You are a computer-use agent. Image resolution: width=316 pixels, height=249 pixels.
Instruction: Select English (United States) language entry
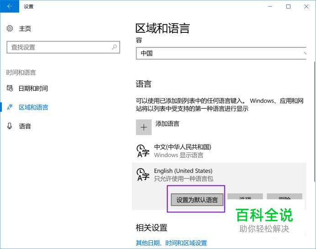[219, 175]
